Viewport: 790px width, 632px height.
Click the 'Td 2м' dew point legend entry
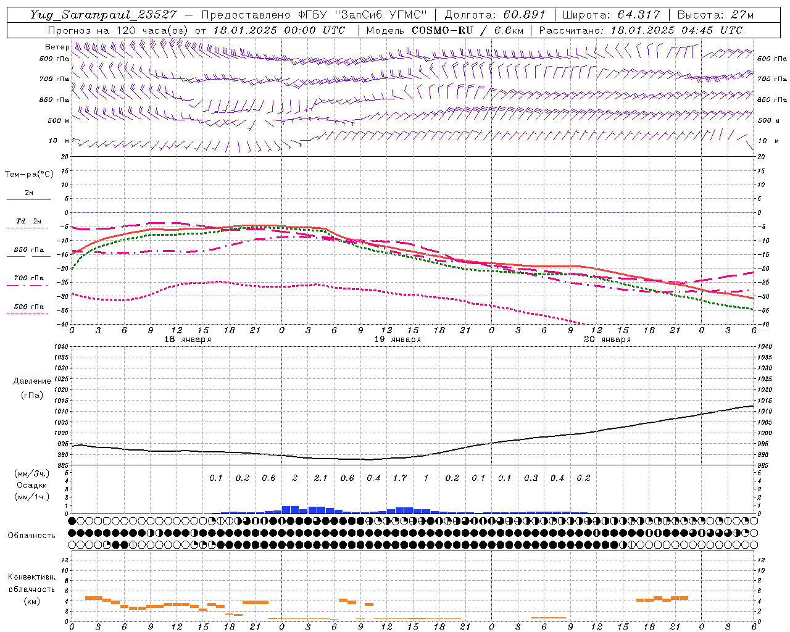pyautogui.click(x=28, y=221)
